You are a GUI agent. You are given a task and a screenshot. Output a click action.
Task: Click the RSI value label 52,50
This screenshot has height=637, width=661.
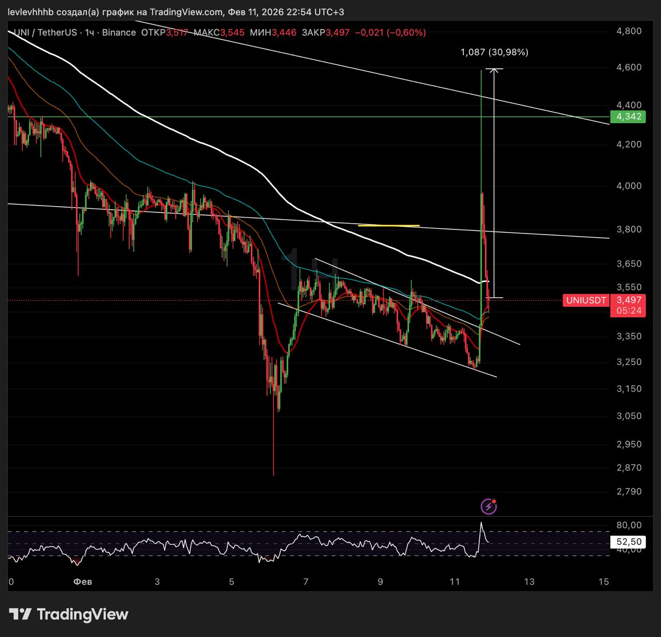pyautogui.click(x=628, y=542)
